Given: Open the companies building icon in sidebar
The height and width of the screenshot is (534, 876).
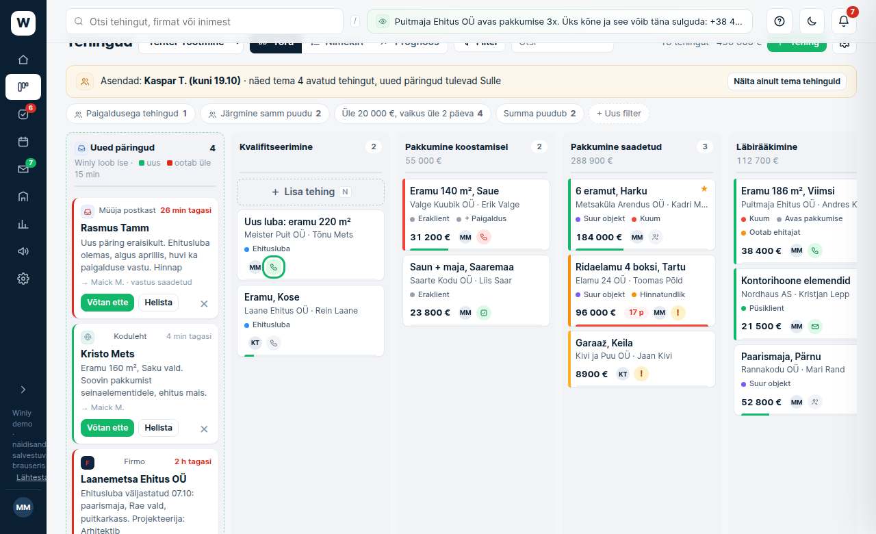Looking at the screenshot, I should pyautogui.click(x=23, y=196).
